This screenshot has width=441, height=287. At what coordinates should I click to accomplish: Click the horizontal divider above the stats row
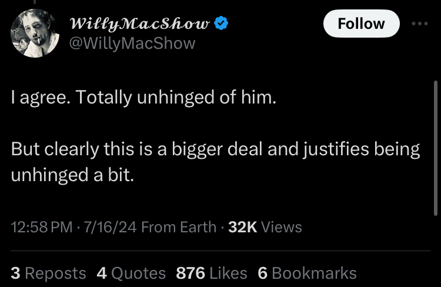pos(220,251)
